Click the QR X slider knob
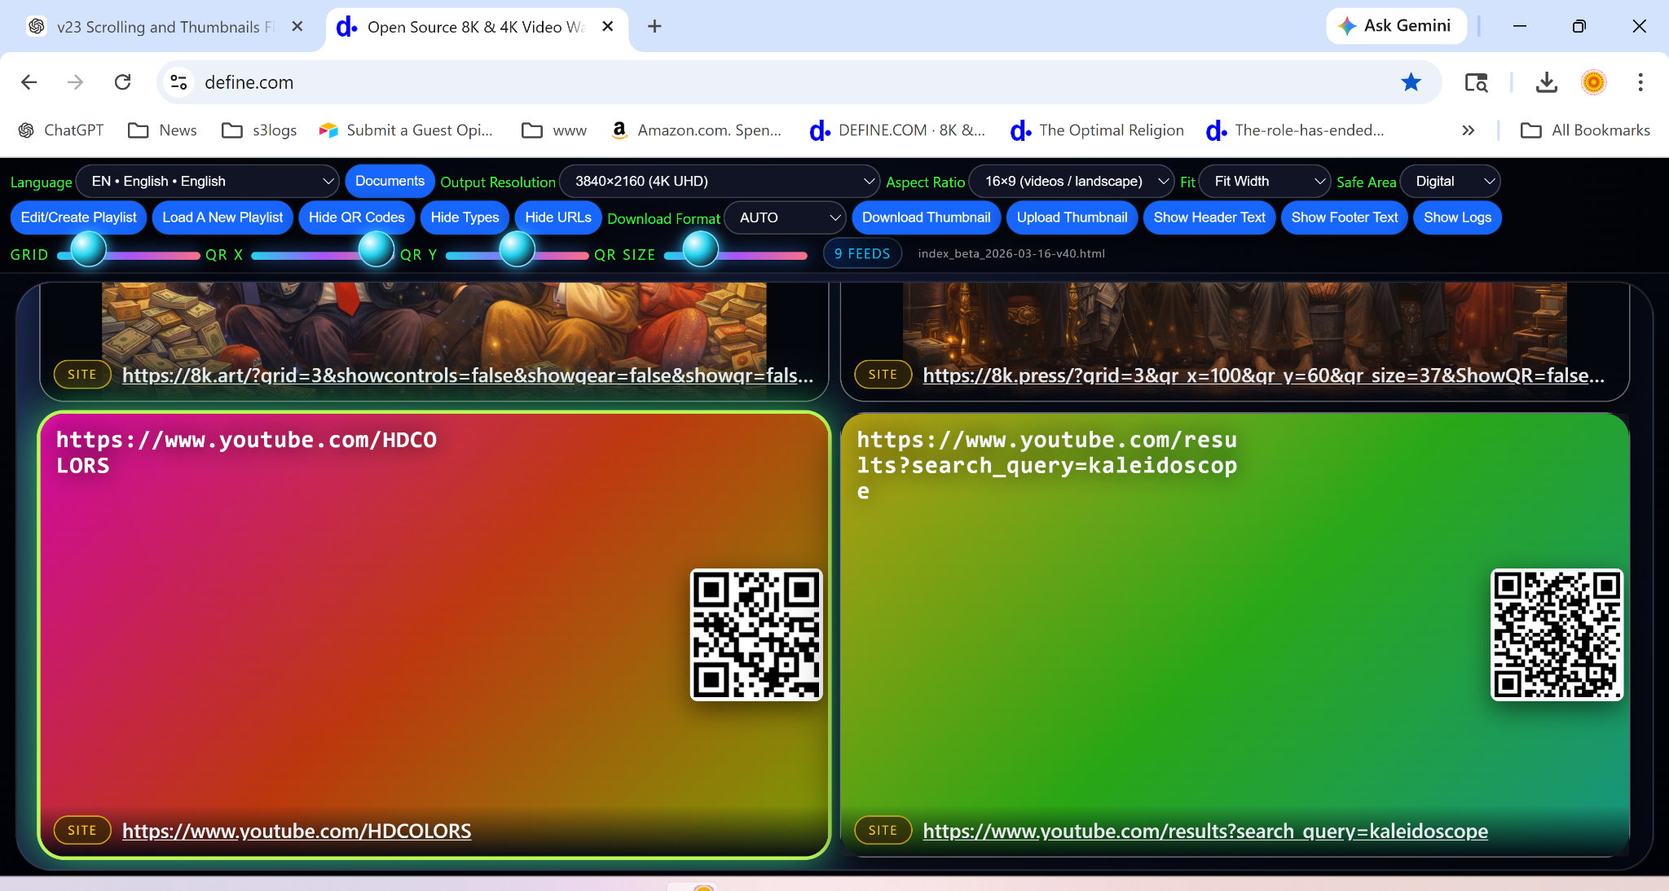Screen dimensions: 1669x891 click(377, 249)
